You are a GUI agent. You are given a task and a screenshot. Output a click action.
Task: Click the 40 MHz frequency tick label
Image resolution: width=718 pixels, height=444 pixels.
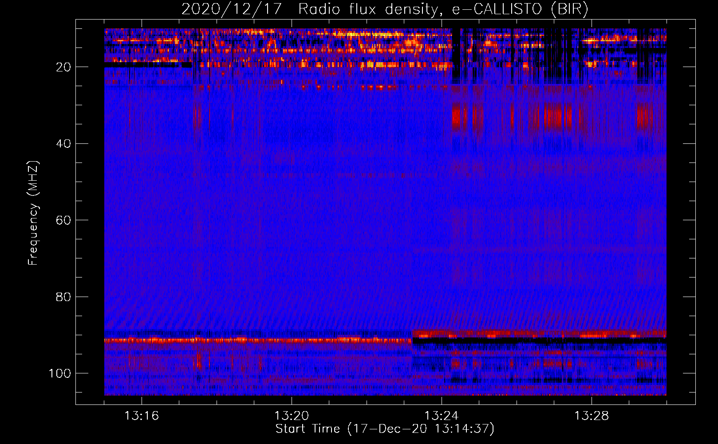pyautogui.click(x=63, y=143)
